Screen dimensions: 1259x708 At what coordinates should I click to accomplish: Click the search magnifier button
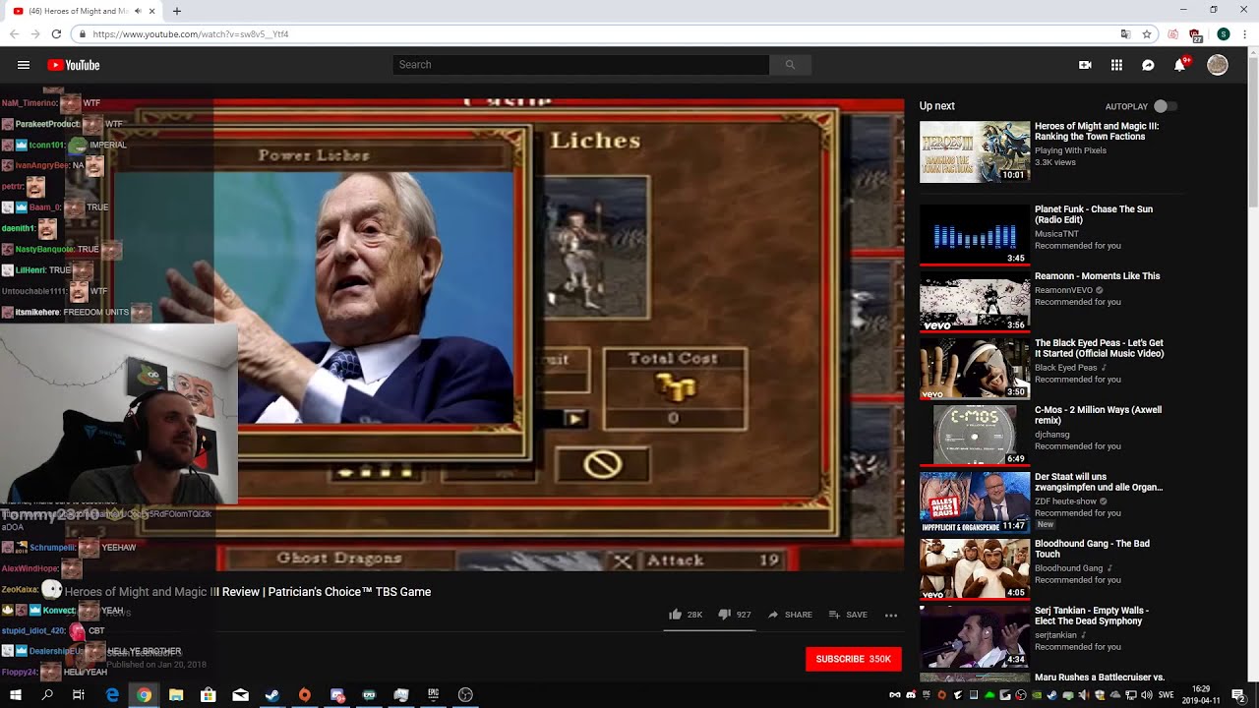[790, 65]
